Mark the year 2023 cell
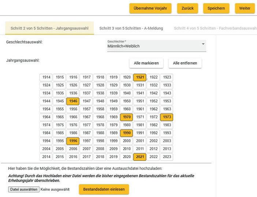The width and height of the screenshot is (257, 197). coord(167,157)
